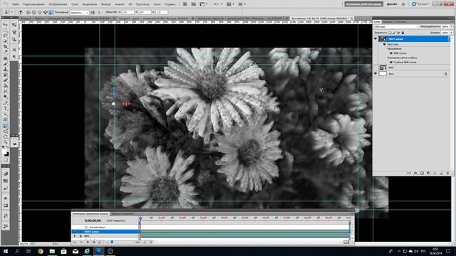Image resolution: width=456 pixels, height=256 pixels.
Task: Show the hidden SM45 layer
Action: pyautogui.click(x=375, y=68)
